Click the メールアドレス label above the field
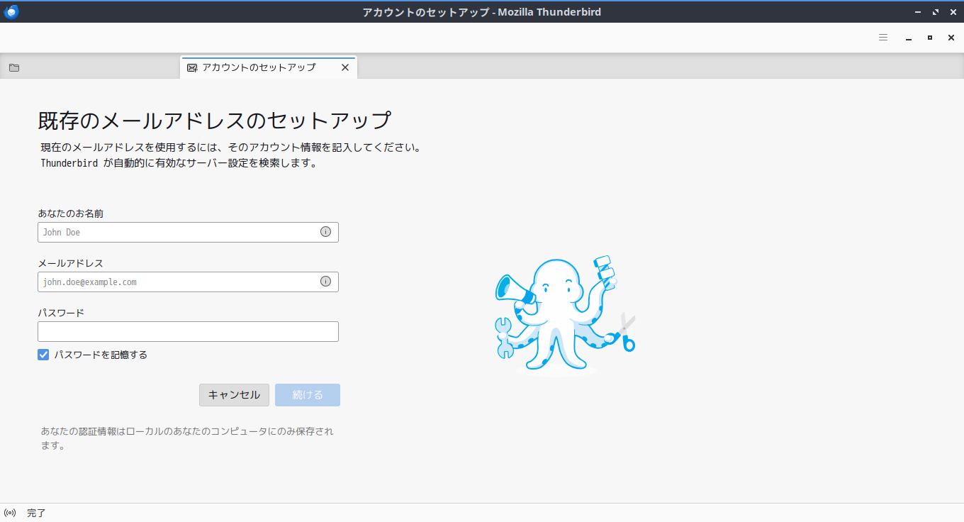The width and height of the screenshot is (964, 522). pos(71,263)
